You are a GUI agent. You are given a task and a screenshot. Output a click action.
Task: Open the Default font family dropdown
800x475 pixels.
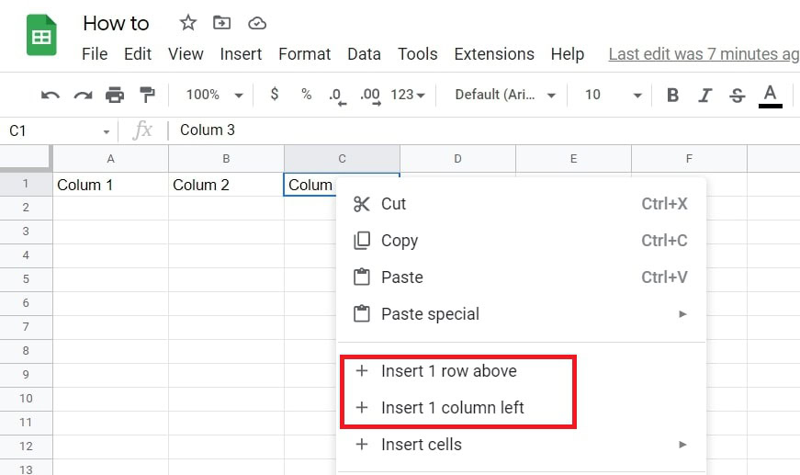click(506, 95)
